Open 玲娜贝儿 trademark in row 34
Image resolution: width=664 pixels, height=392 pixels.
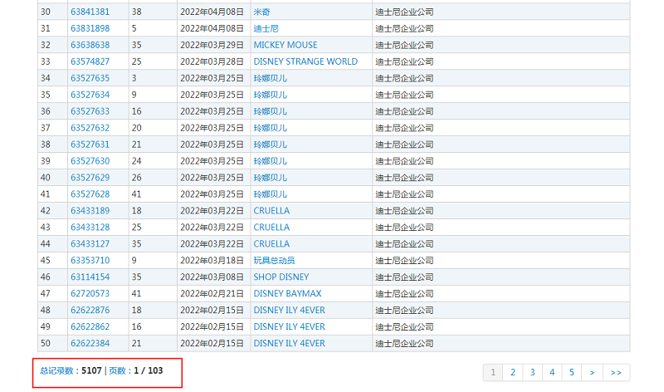271,78
